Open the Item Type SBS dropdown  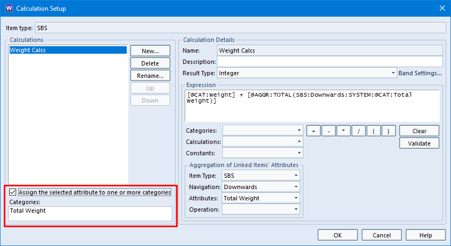click(260, 176)
